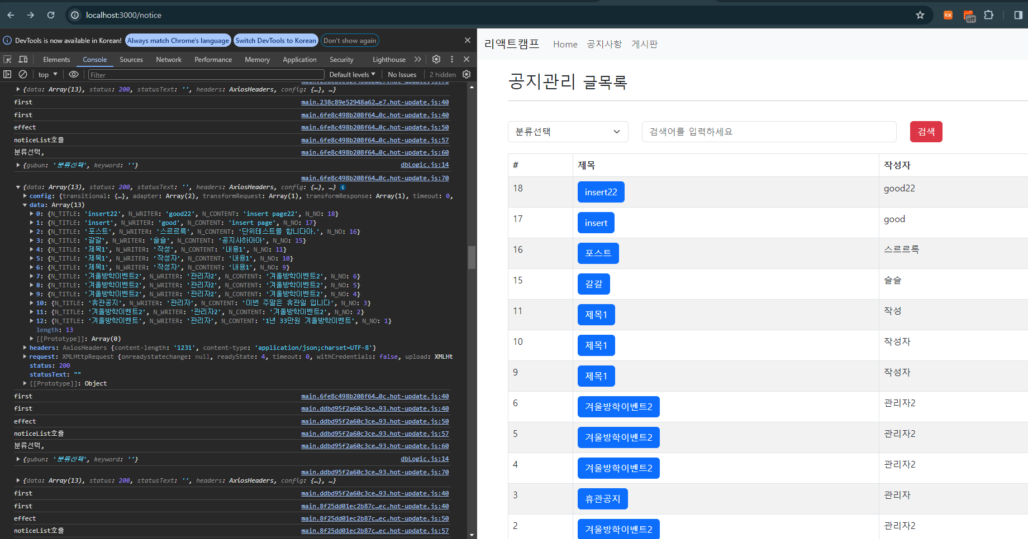Open the 휴관공지 notice in row 3
Screen dimensions: 1028x539
603,499
